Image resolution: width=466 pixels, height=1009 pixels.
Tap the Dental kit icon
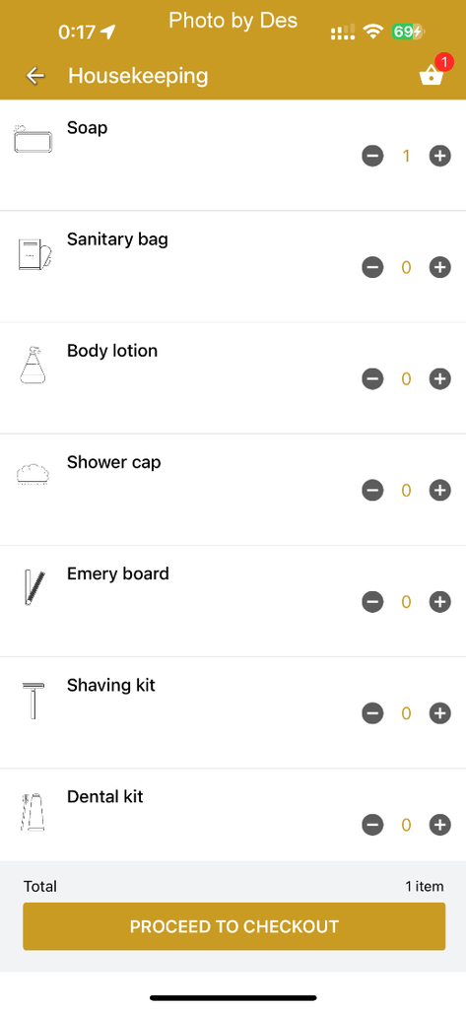coord(33,812)
